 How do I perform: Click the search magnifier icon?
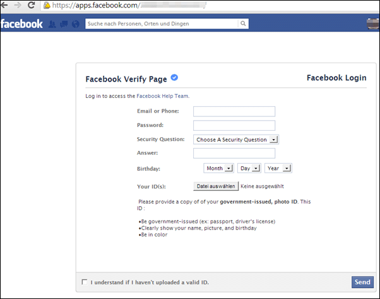243,23
